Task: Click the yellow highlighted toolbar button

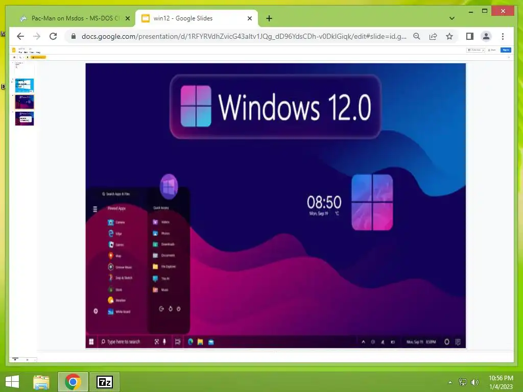Action: pos(38,57)
